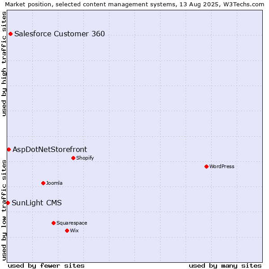Click the AspDotNetStorefront red data point

coord(9,150)
